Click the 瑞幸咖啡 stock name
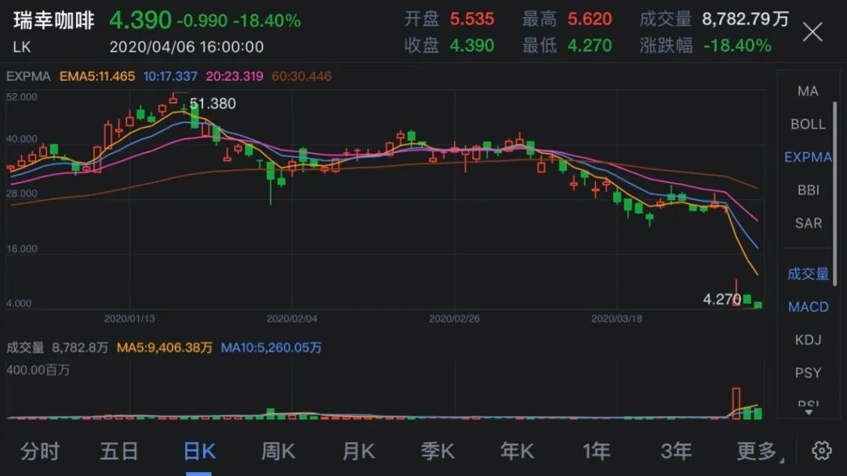 pyautogui.click(x=54, y=20)
